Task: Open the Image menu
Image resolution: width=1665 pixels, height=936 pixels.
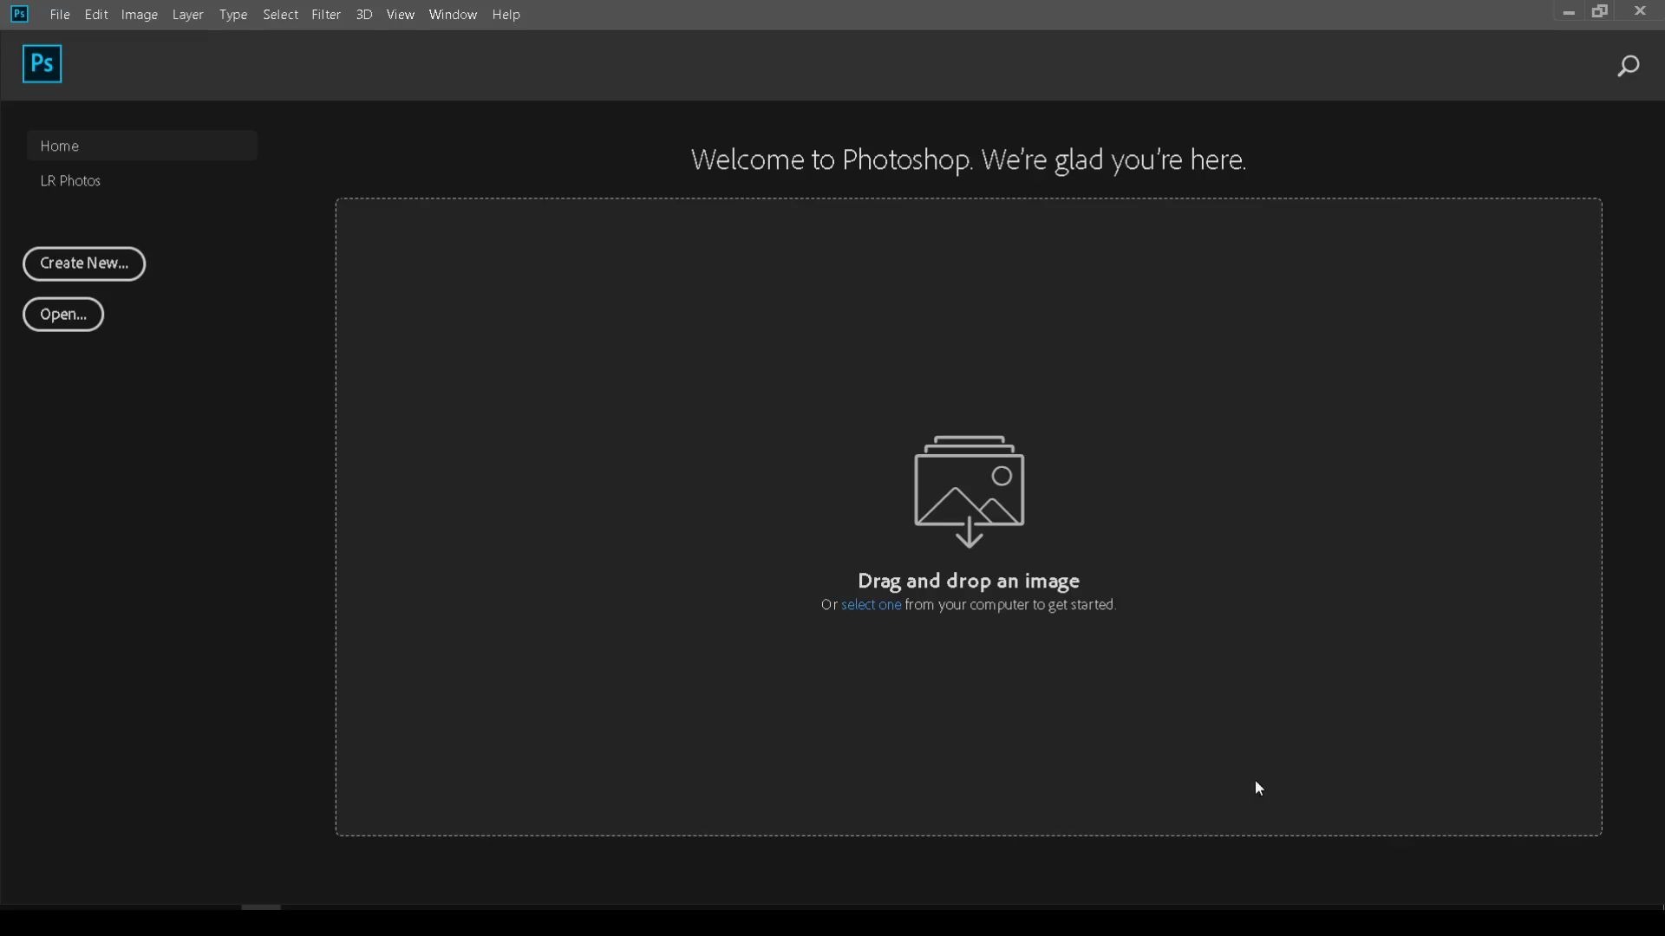Action: coord(140,15)
